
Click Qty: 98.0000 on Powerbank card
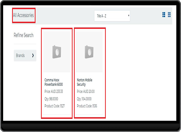(x=51, y=99)
